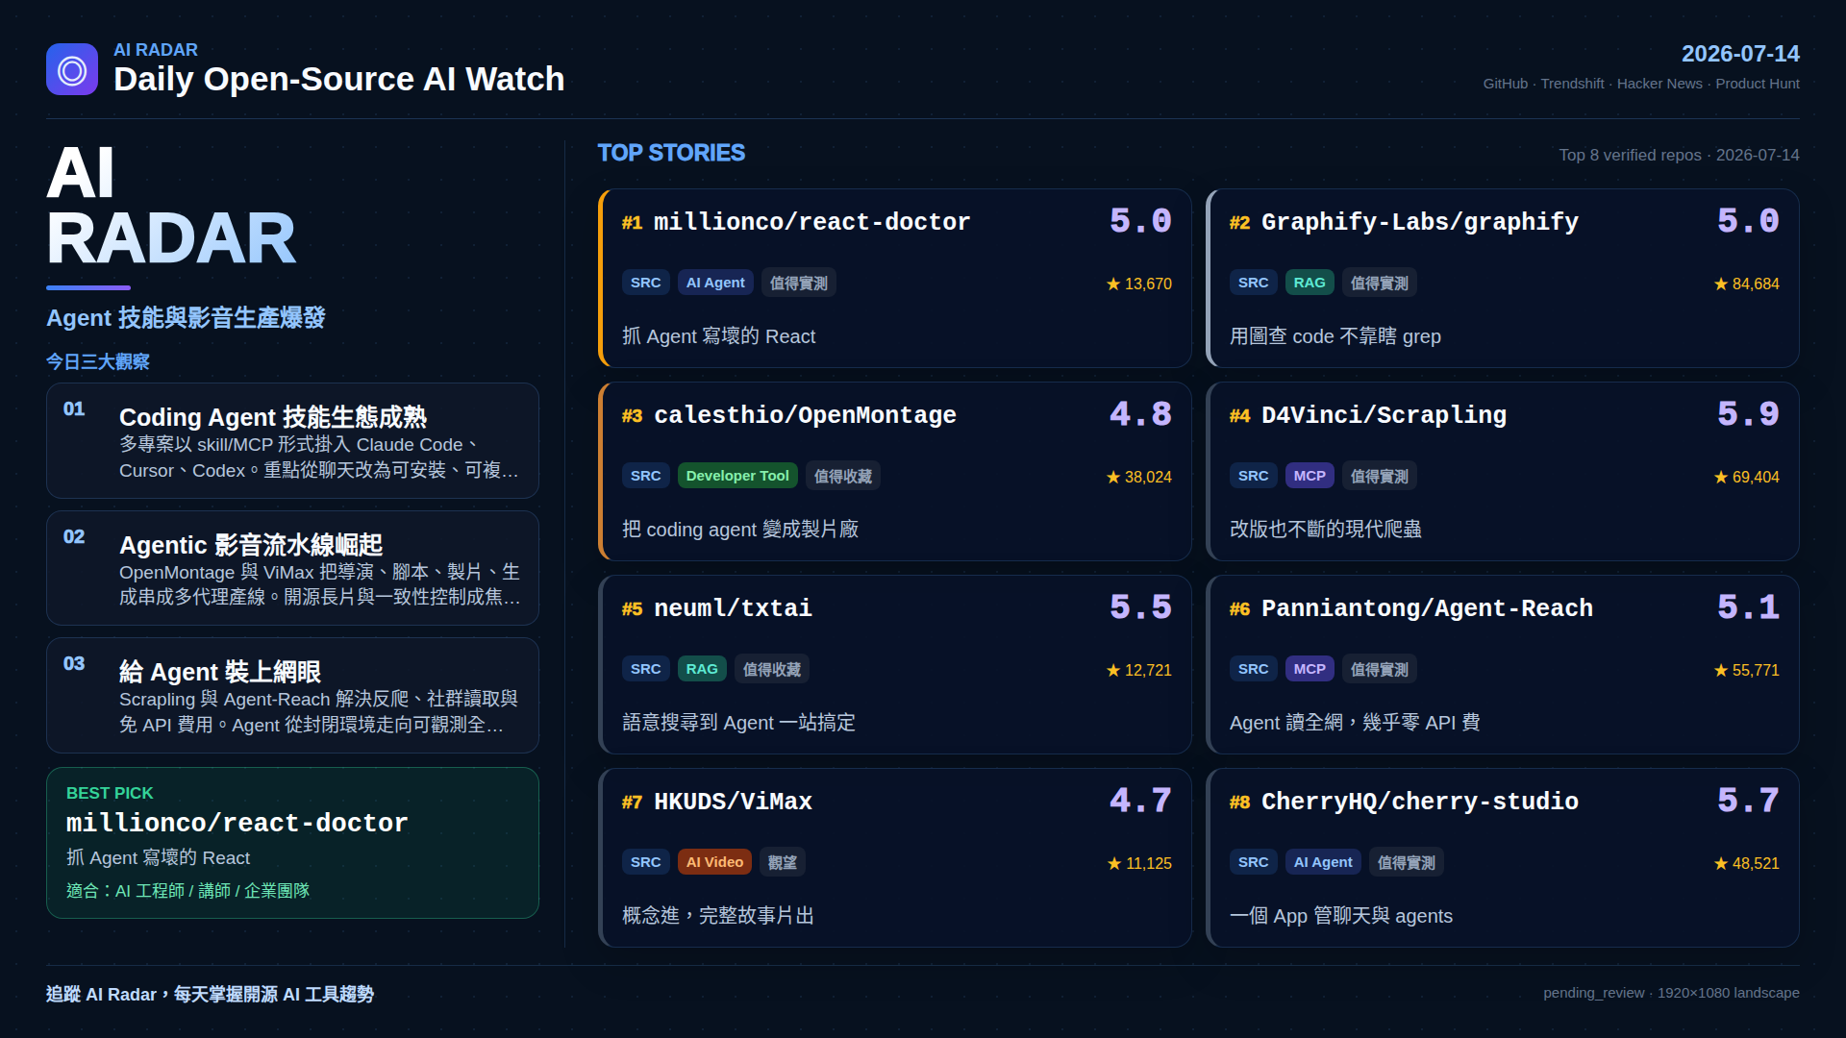1846x1038 pixels.
Task: Click the 今日三大觀察 heading
Action: point(98,361)
